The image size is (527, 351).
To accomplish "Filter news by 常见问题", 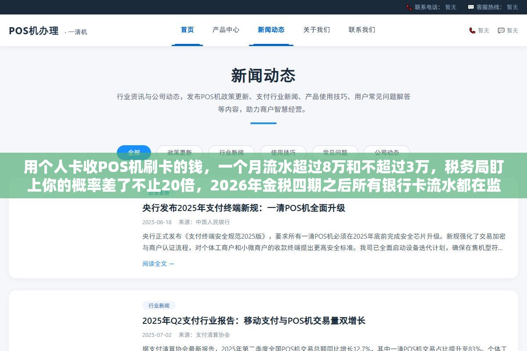I will [x=335, y=153].
